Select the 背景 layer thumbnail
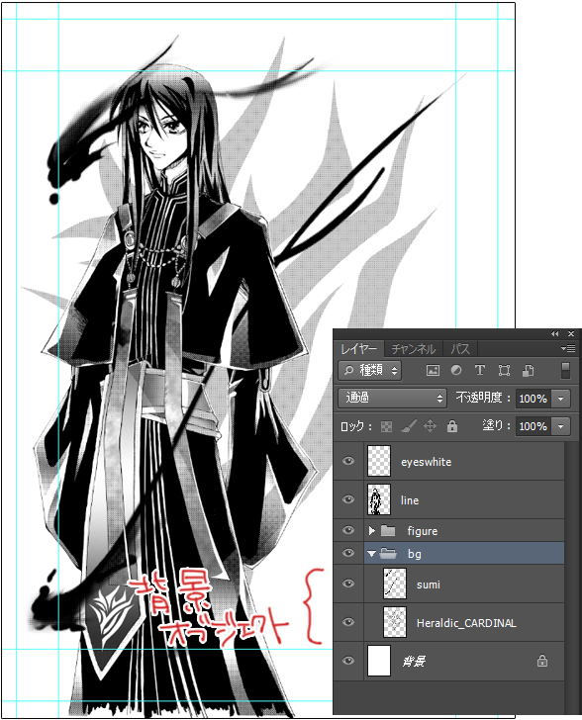 point(379,661)
